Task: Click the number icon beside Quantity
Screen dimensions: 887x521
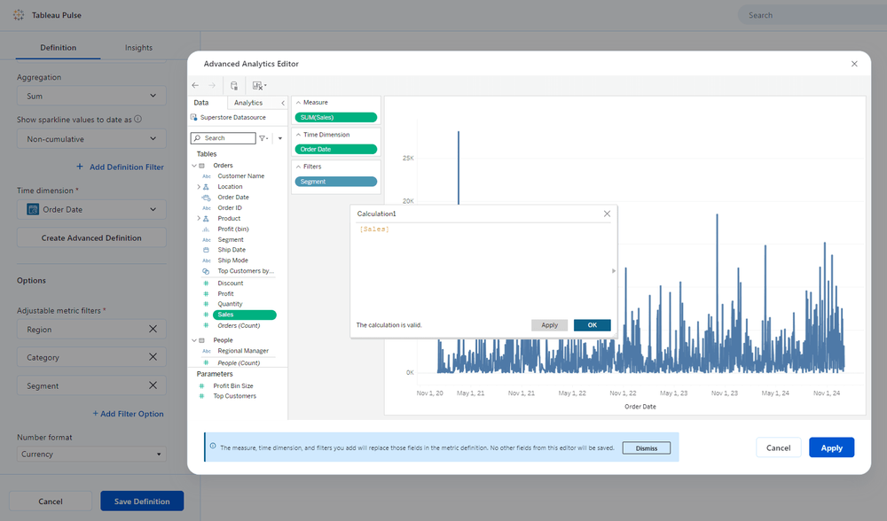Action: click(x=206, y=304)
